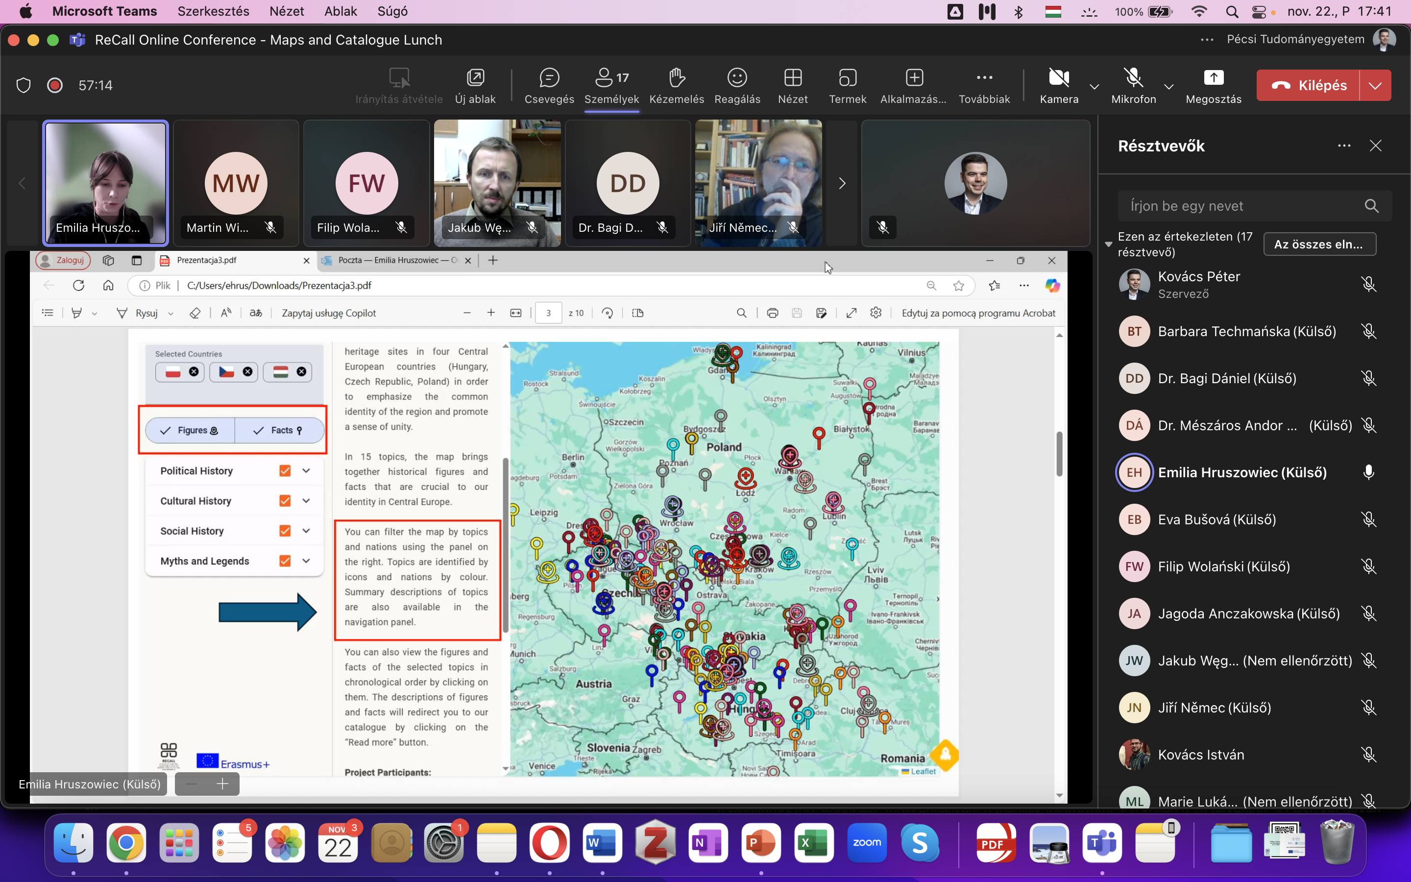
Task: Share screen with Megosztás
Action: [1214, 86]
